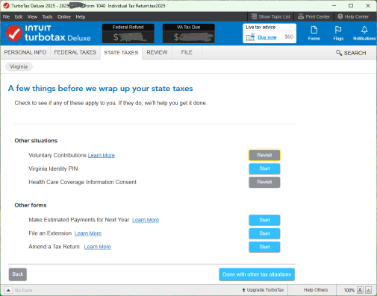Open the Help Center

point(353,16)
